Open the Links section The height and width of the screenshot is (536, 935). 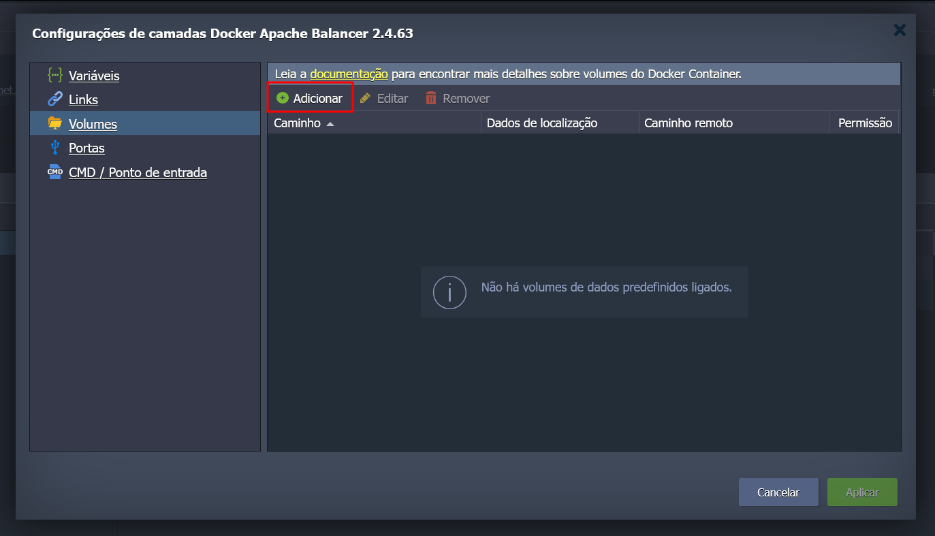[83, 99]
